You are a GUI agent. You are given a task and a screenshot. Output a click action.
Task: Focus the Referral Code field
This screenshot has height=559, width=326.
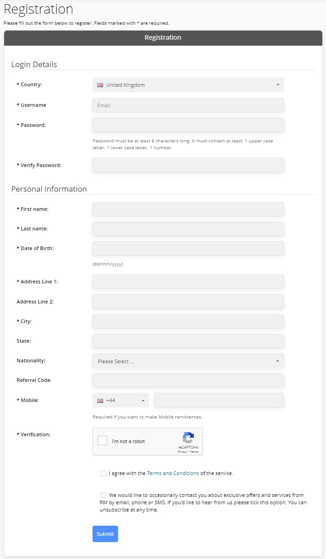(188, 380)
